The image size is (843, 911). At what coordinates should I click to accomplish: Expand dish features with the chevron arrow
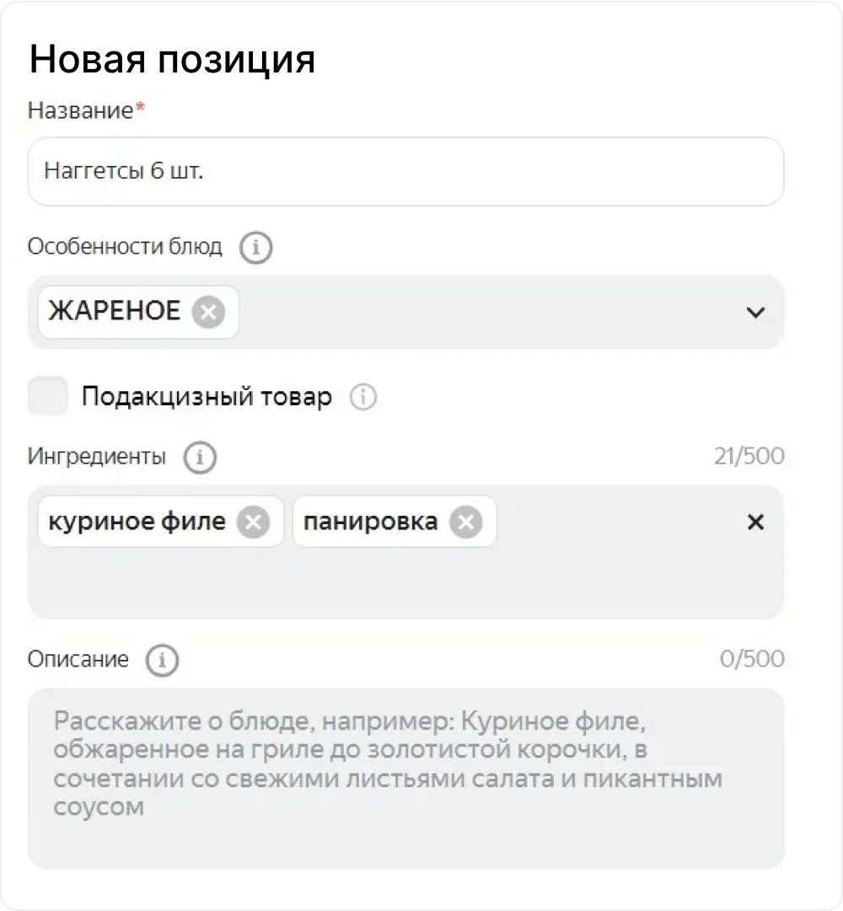755,313
